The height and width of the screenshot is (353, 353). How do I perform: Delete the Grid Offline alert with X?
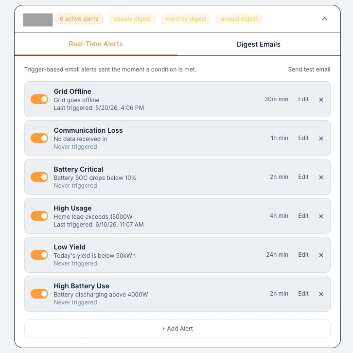tap(321, 100)
